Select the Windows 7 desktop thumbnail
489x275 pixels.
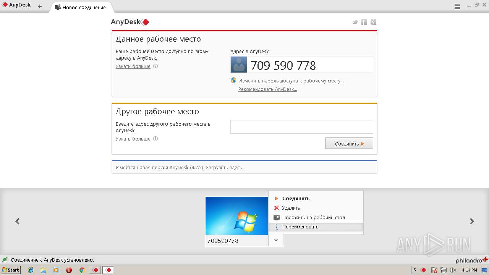237,216
